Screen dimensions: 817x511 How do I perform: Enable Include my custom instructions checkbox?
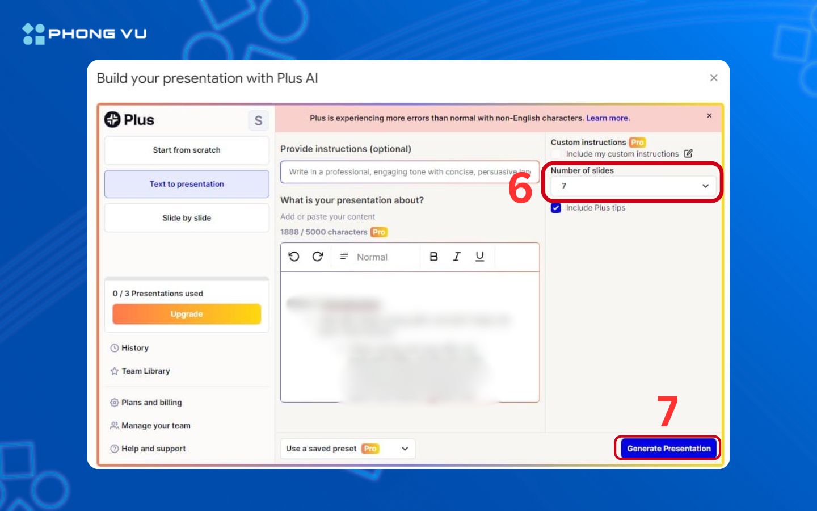[556, 154]
